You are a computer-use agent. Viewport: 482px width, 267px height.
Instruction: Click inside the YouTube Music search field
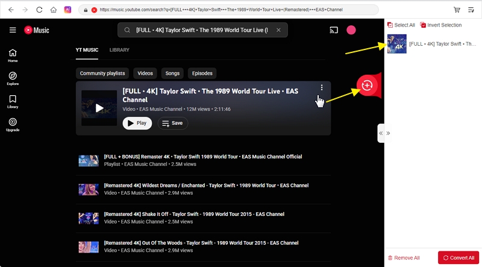[202, 30]
